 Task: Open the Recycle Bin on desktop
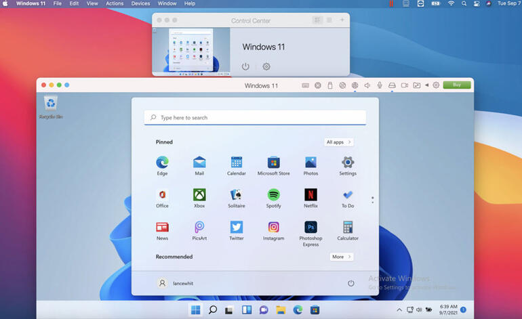(x=51, y=107)
